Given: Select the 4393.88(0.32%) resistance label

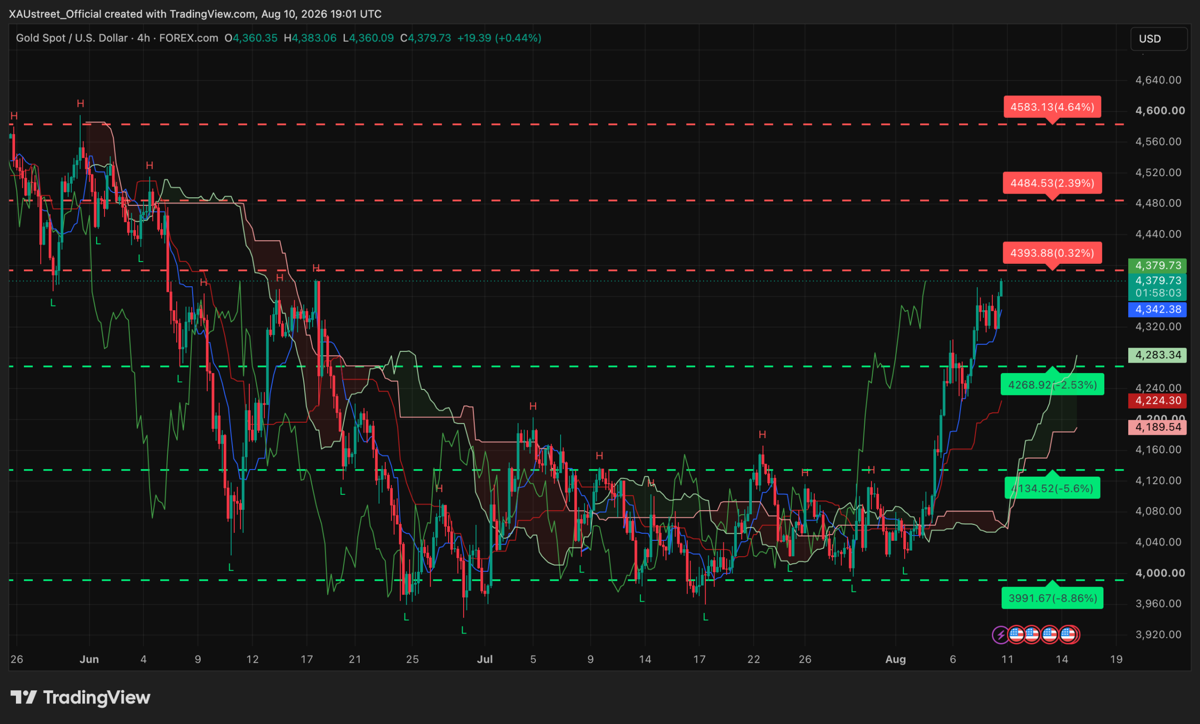Looking at the screenshot, I should 1052,253.
